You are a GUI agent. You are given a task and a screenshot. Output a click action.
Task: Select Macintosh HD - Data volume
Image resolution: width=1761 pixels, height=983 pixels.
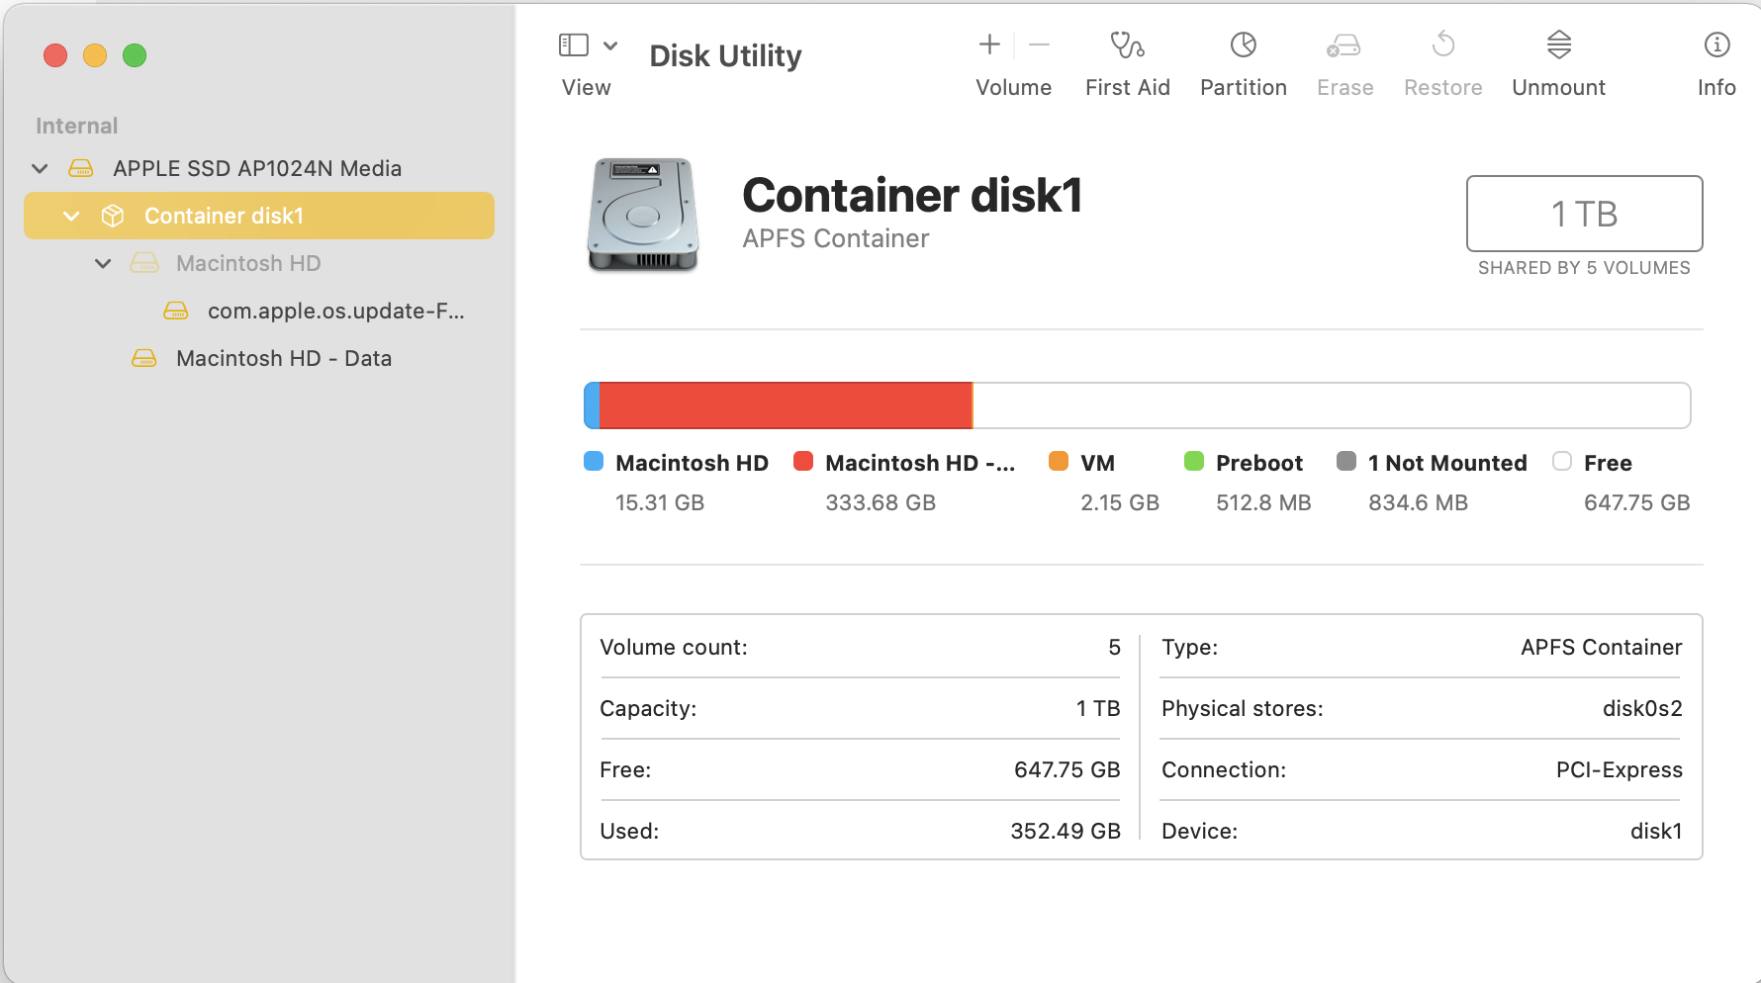tap(283, 359)
